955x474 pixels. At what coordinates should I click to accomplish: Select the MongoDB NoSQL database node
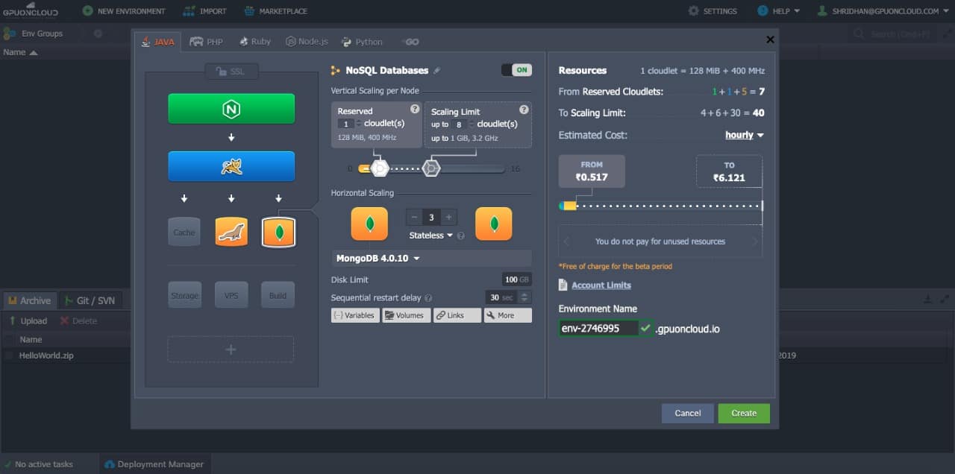pos(278,233)
